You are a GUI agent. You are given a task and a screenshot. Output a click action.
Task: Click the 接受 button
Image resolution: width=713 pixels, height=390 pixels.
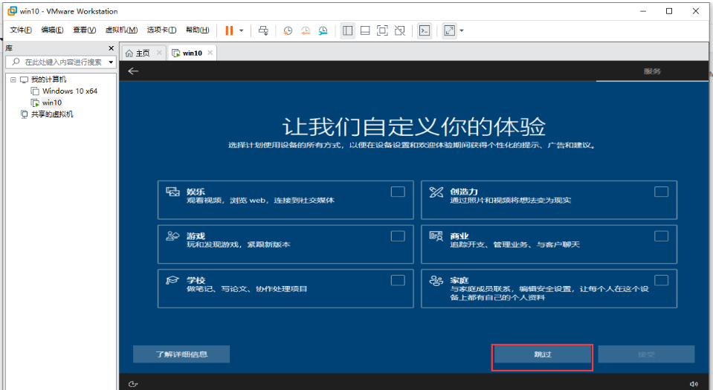coord(646,354)
